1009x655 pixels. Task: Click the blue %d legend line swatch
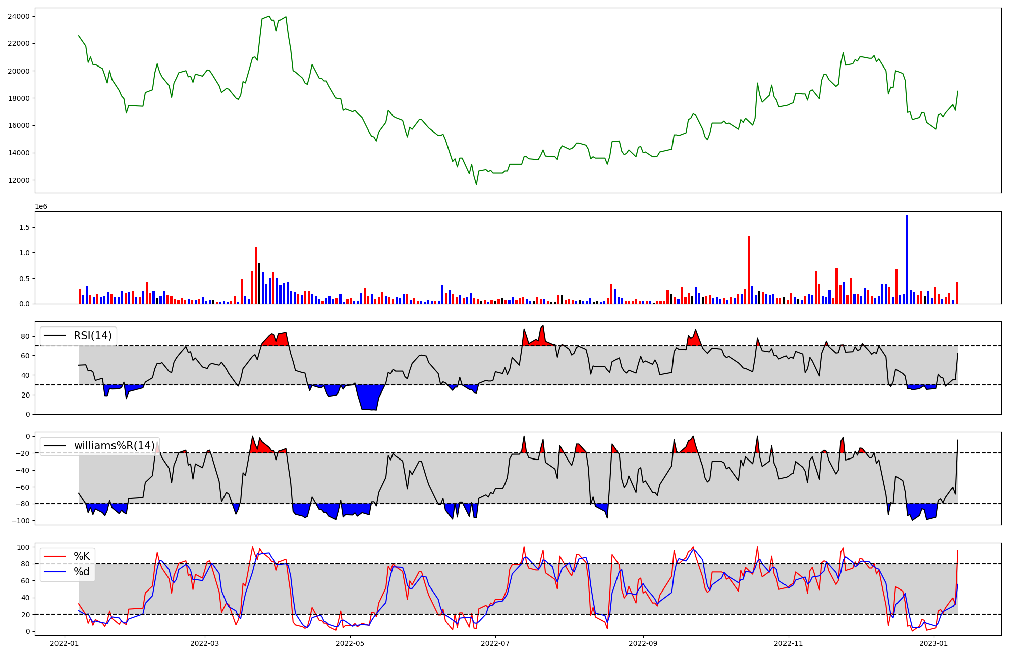55,572
